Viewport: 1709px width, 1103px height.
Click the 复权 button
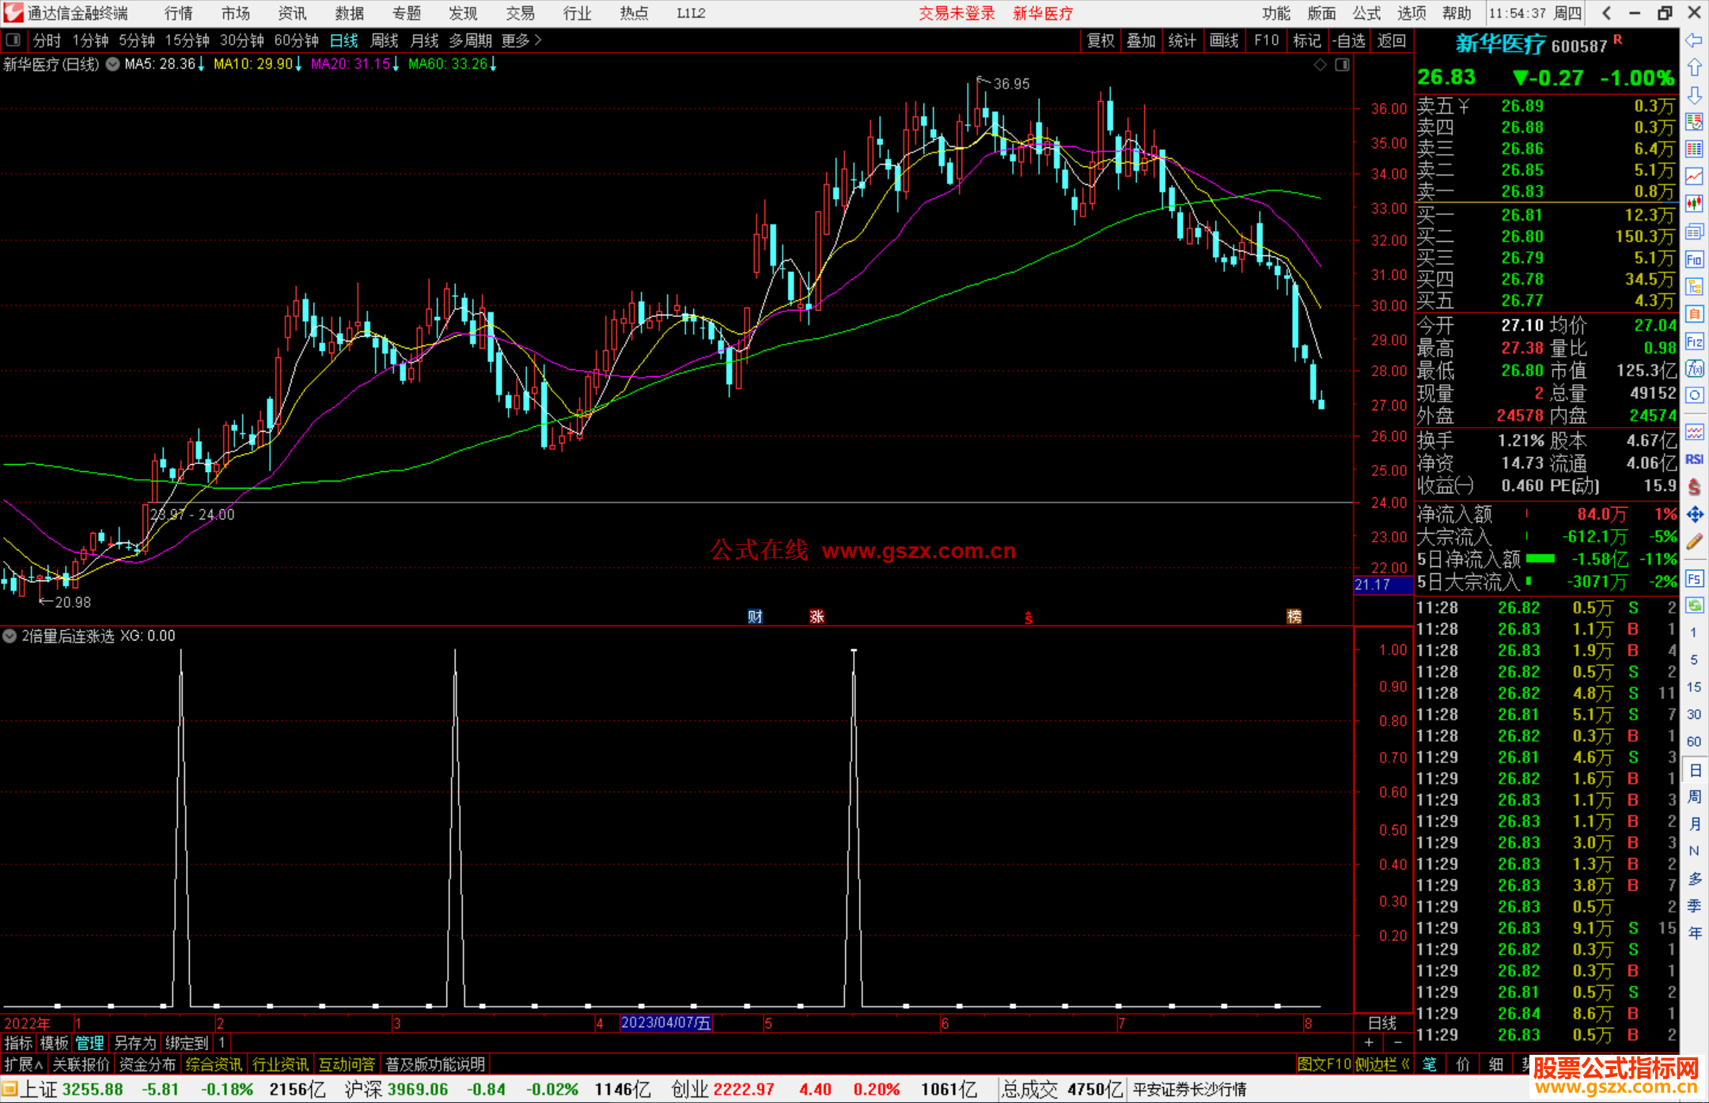(1100, 40)
